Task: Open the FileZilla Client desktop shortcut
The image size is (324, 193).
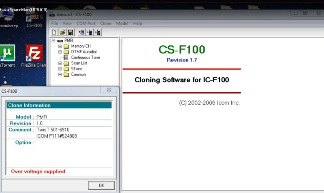Action: (x=34, y=56)
